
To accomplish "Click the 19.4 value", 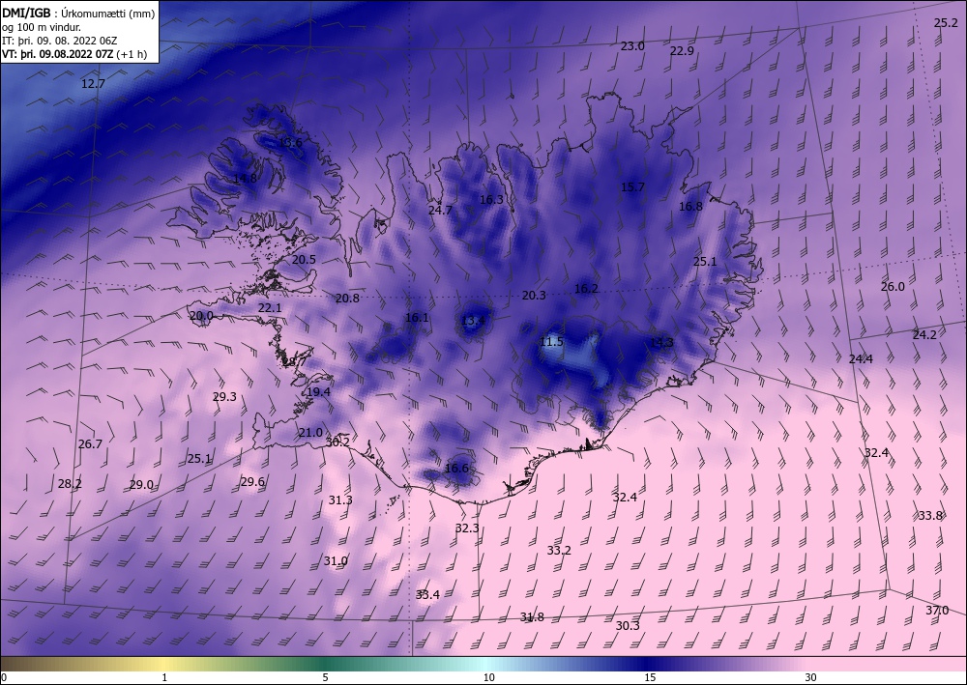I will tap(318, 392).
